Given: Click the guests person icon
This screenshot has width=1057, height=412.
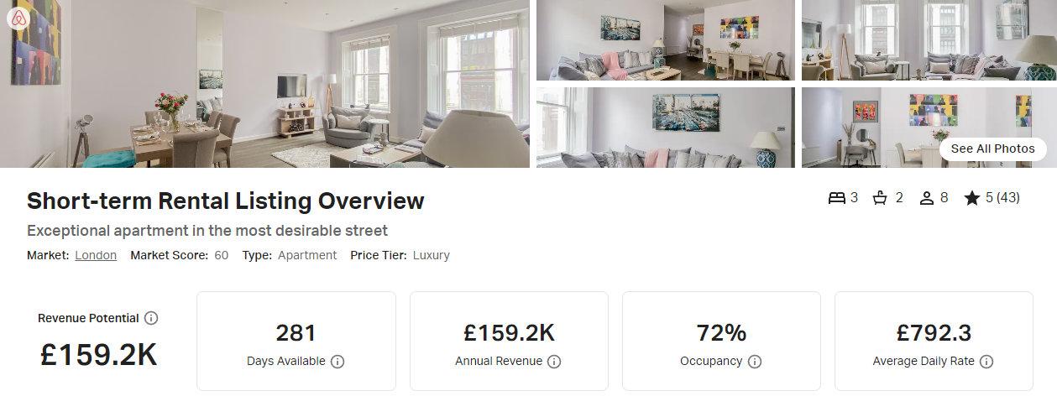Looking at the screenshot, I should [x=927, y=198].
